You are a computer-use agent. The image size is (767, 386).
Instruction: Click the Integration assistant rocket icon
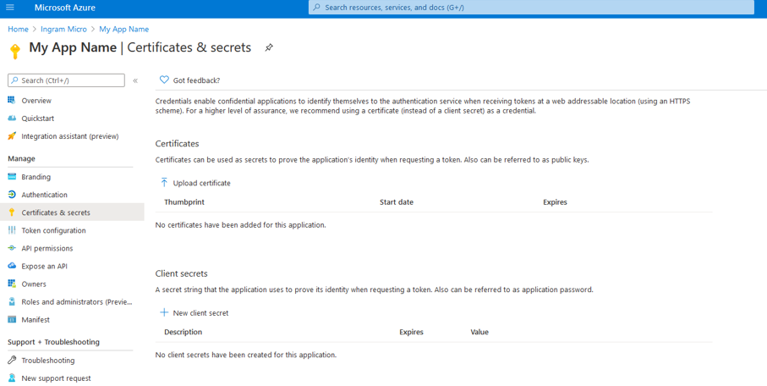(12, 136)
